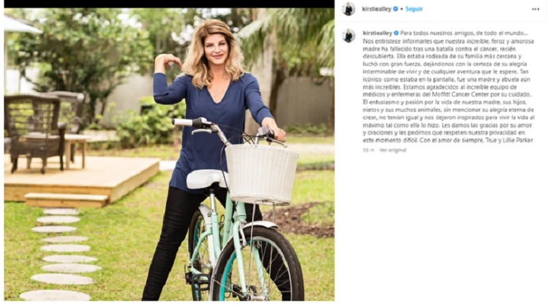This screenshot has width=547, height=305.
Task: Open the kirstiealley username that starts the caption
Action: [x=377, y=33]
